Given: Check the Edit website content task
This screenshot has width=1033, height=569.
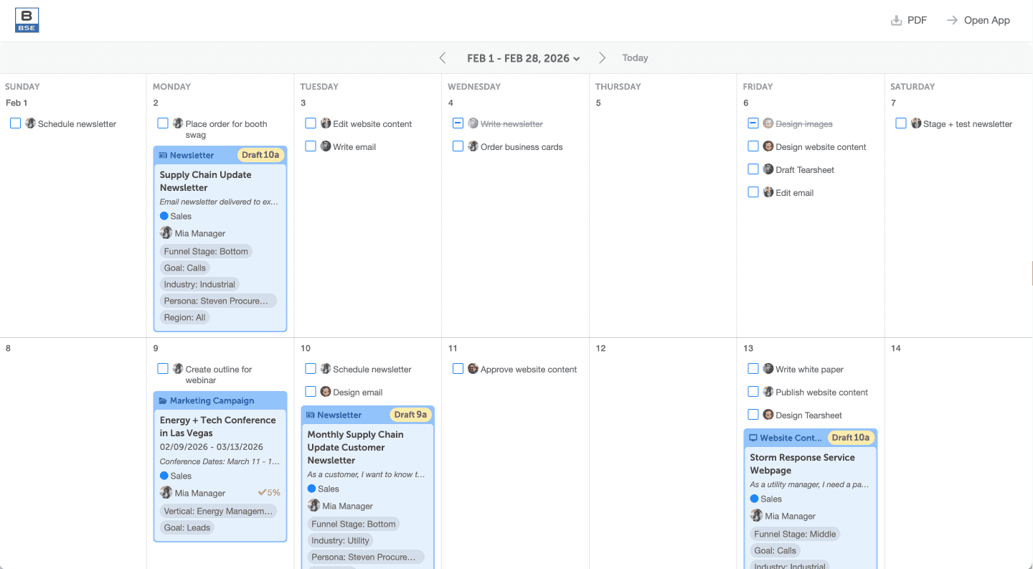Looking at the screenshot, I should click(311, 123).
